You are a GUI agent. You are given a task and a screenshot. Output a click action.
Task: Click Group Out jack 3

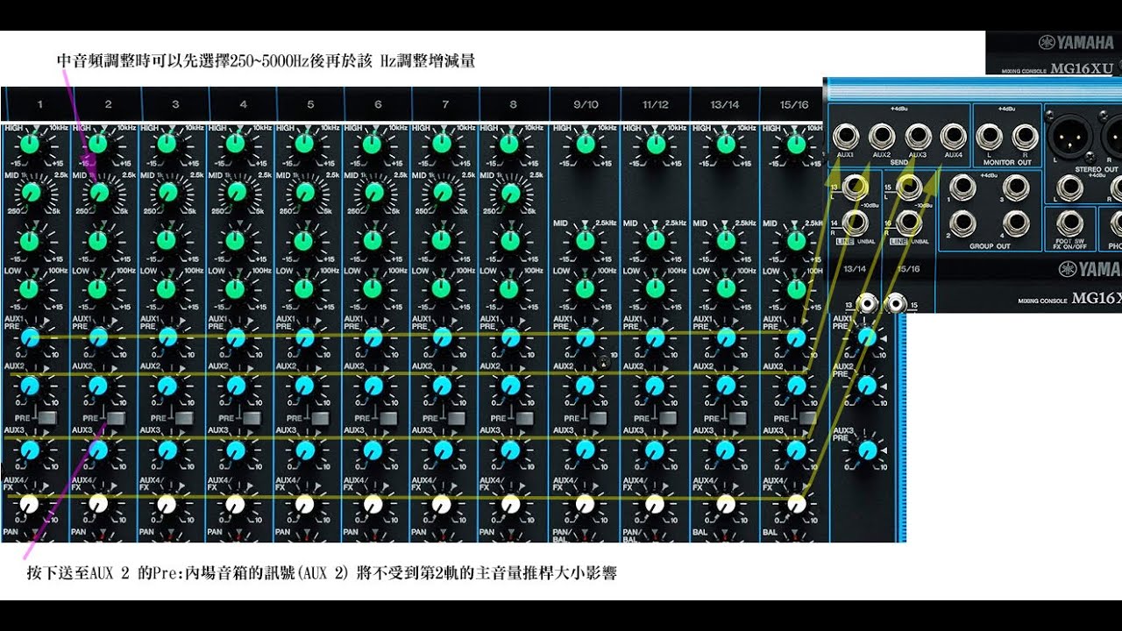pos(1016,187)
